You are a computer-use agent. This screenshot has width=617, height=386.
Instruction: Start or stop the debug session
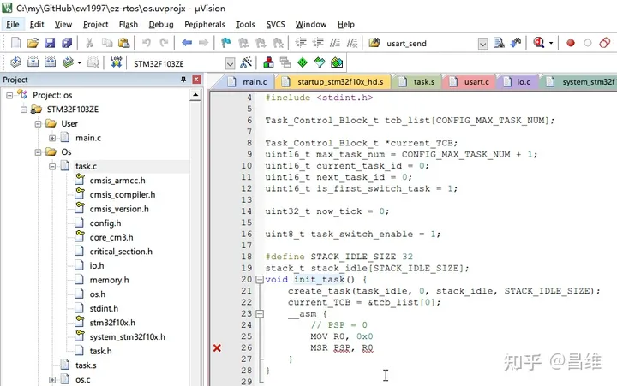click(x=539, y=43)
